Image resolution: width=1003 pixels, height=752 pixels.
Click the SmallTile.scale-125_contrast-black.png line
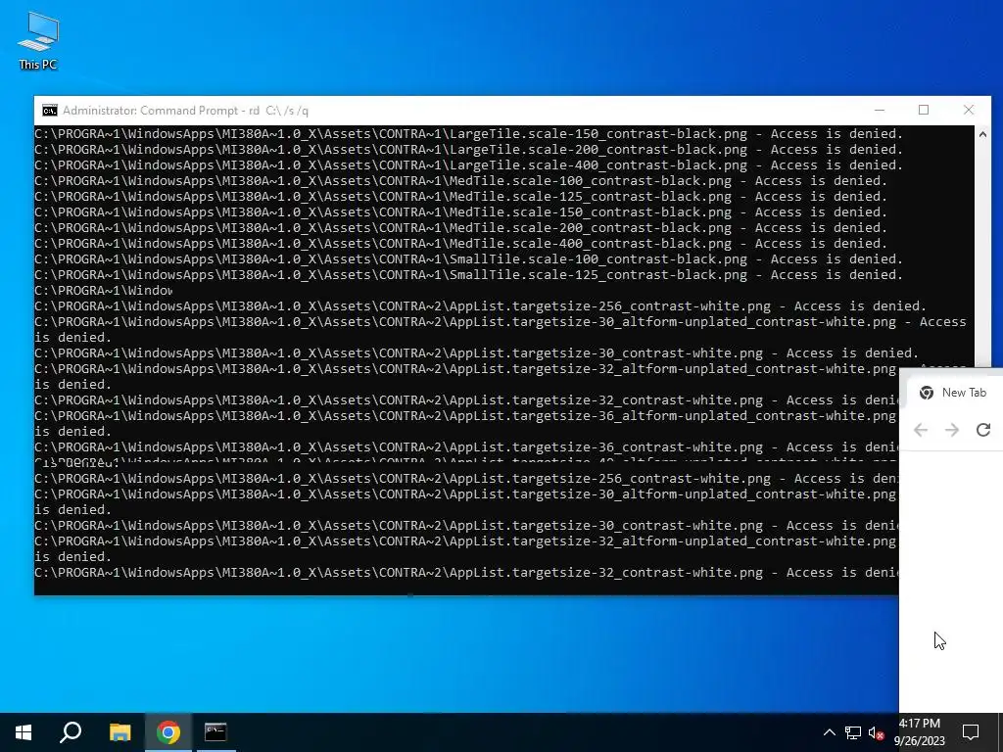[468, 275]
